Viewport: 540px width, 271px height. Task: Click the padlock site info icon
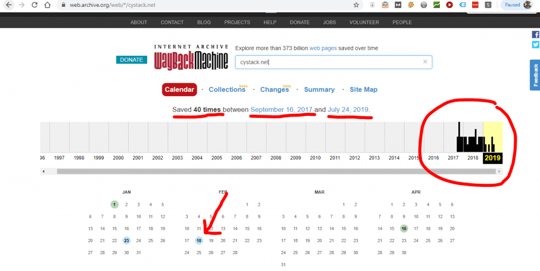tap(63, 5)
